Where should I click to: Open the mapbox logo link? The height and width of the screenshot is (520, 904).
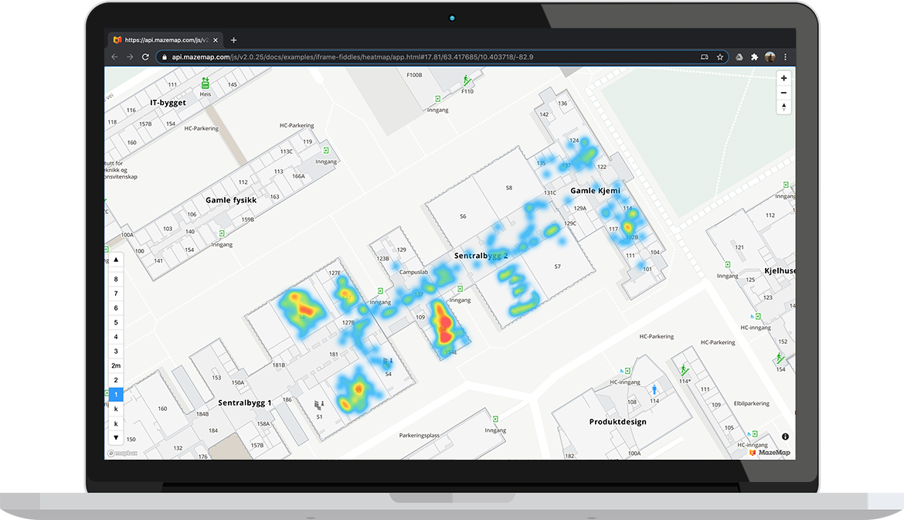tap(123, 453)
